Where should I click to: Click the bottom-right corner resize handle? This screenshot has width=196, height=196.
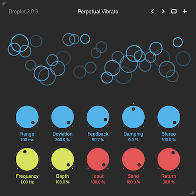coord(192,192)
